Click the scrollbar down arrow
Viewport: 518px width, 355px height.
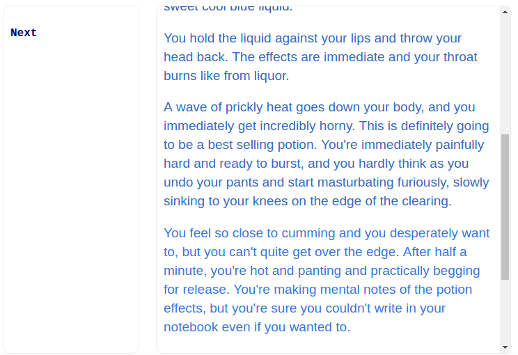tap(505, 347)
